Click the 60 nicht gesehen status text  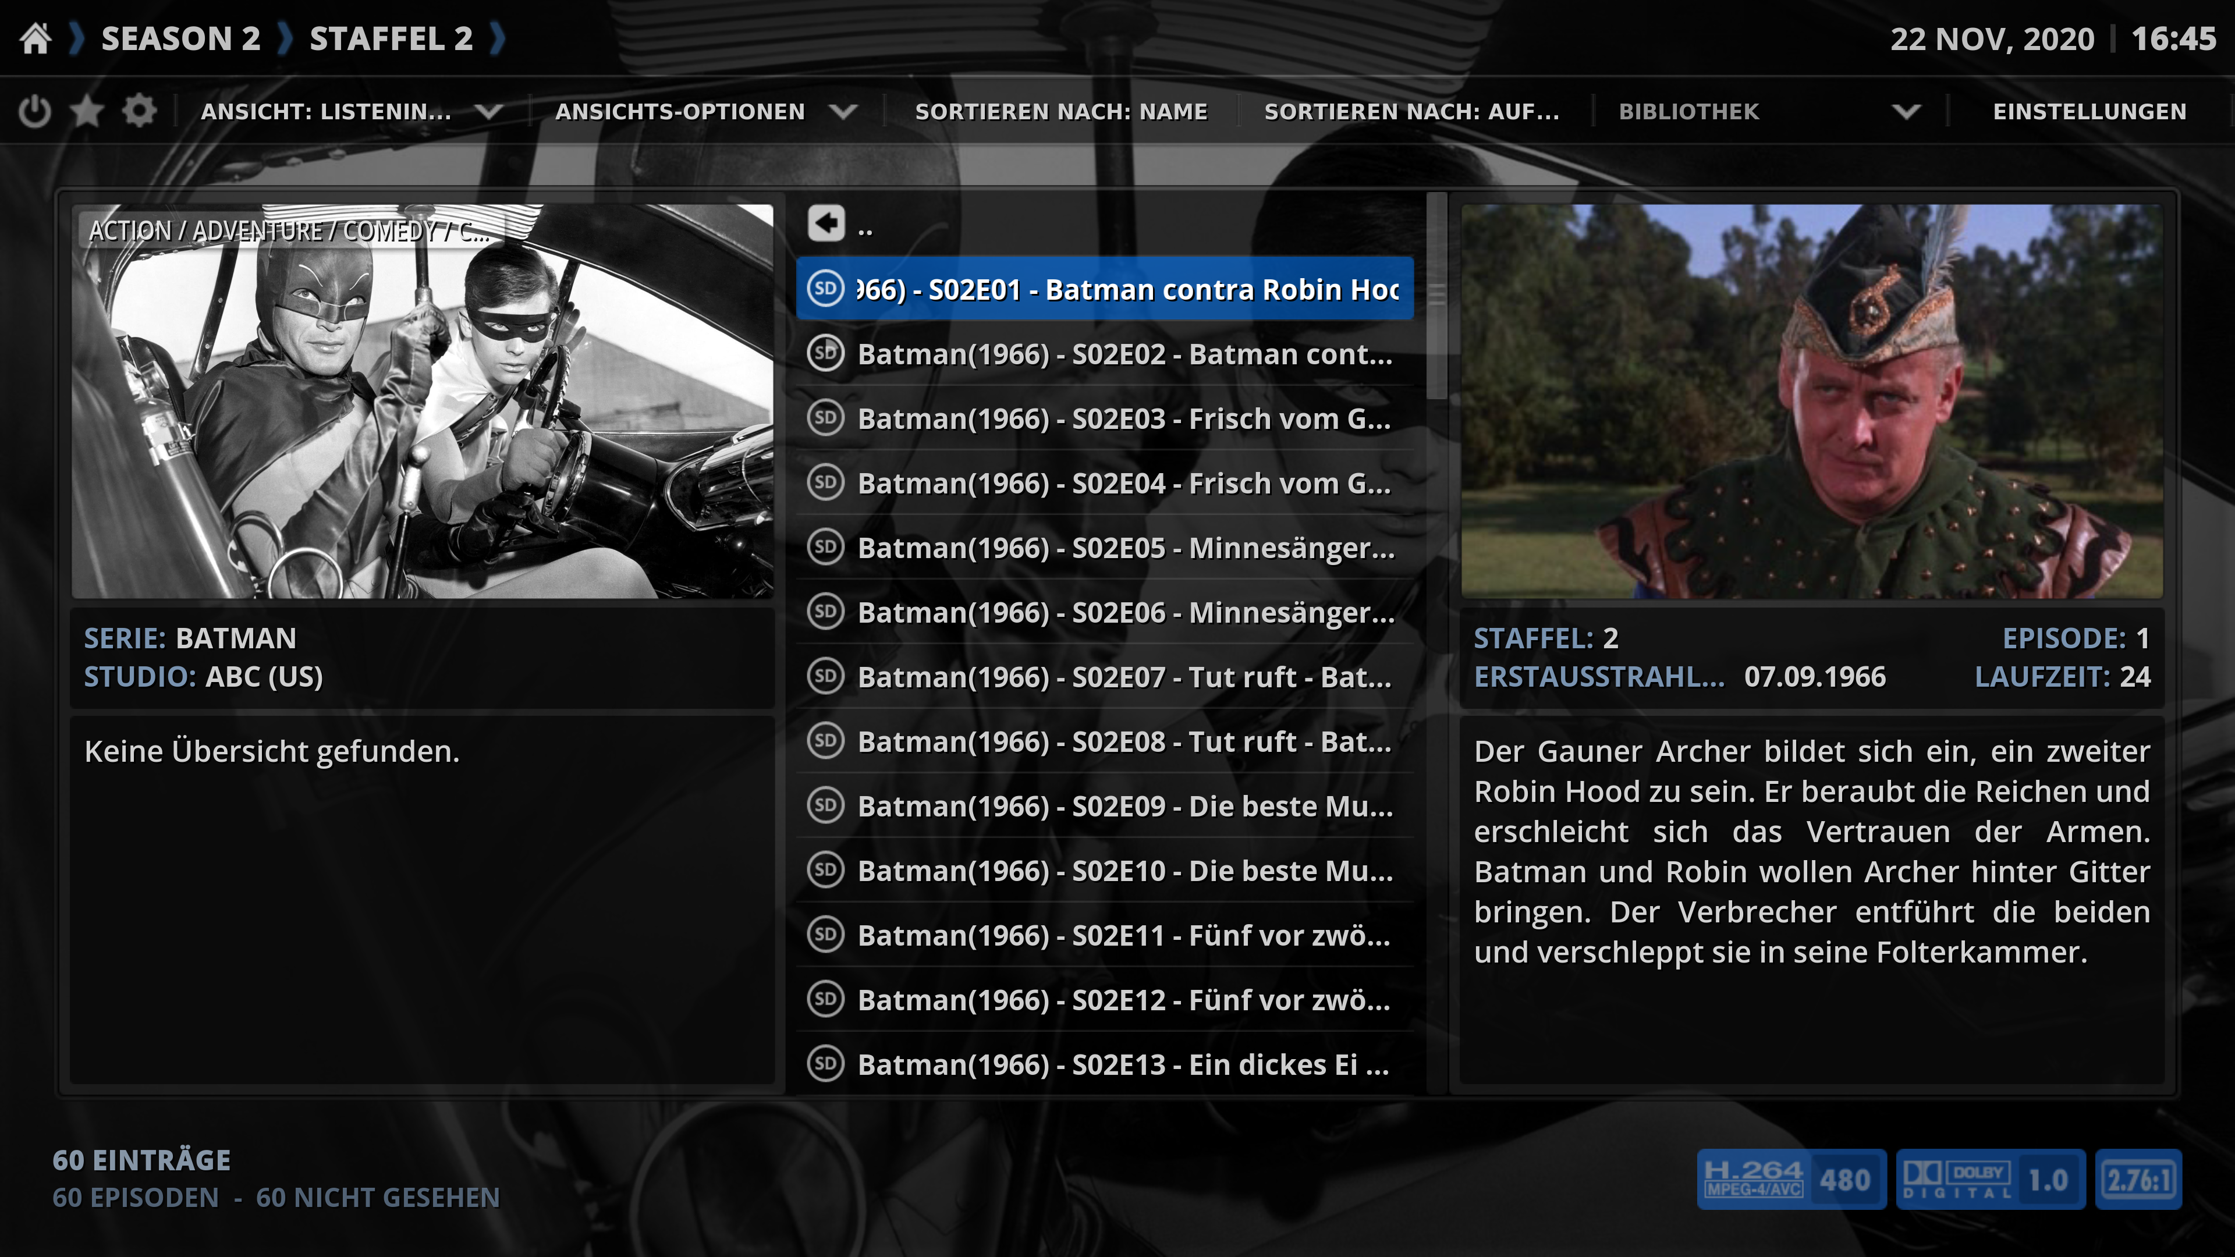(x=377, y=1198)
